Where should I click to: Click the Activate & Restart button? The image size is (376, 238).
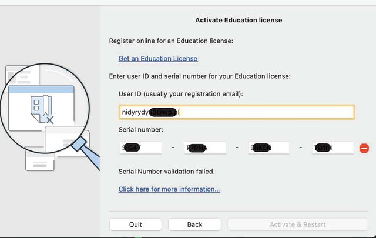[297, 224]
